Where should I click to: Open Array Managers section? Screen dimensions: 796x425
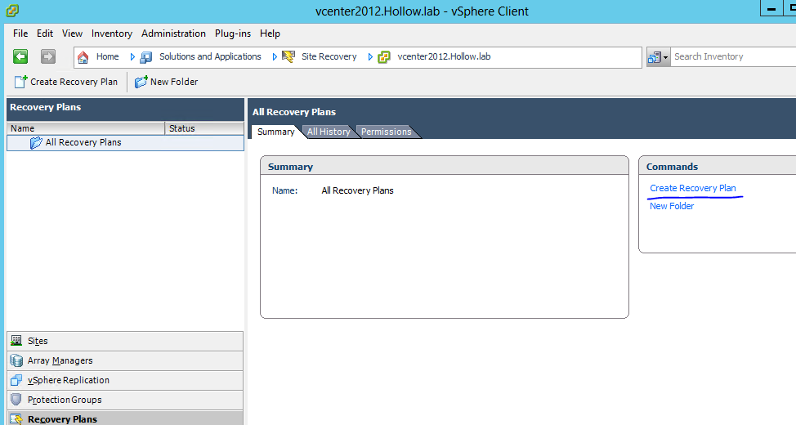(60, 360)
